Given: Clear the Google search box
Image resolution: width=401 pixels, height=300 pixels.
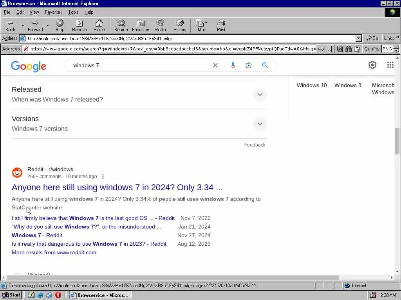Looking at the screenshot, I should point(215,65).
